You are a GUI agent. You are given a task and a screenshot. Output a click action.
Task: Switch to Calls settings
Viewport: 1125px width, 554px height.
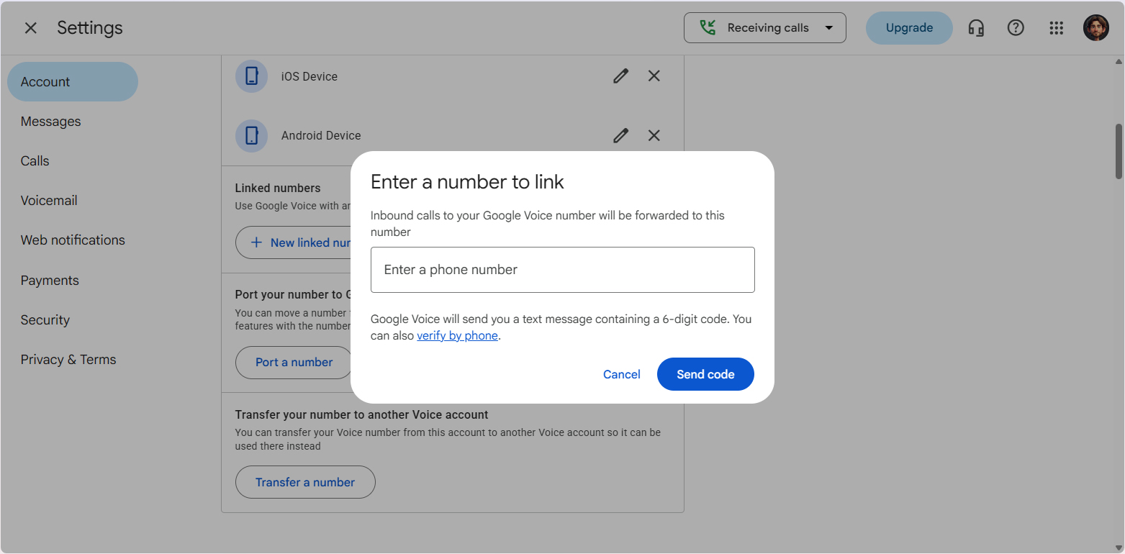pyautogui.click(x=35, y=161)
